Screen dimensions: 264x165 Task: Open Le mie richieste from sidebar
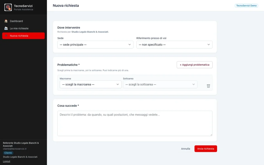coord(23,28)
